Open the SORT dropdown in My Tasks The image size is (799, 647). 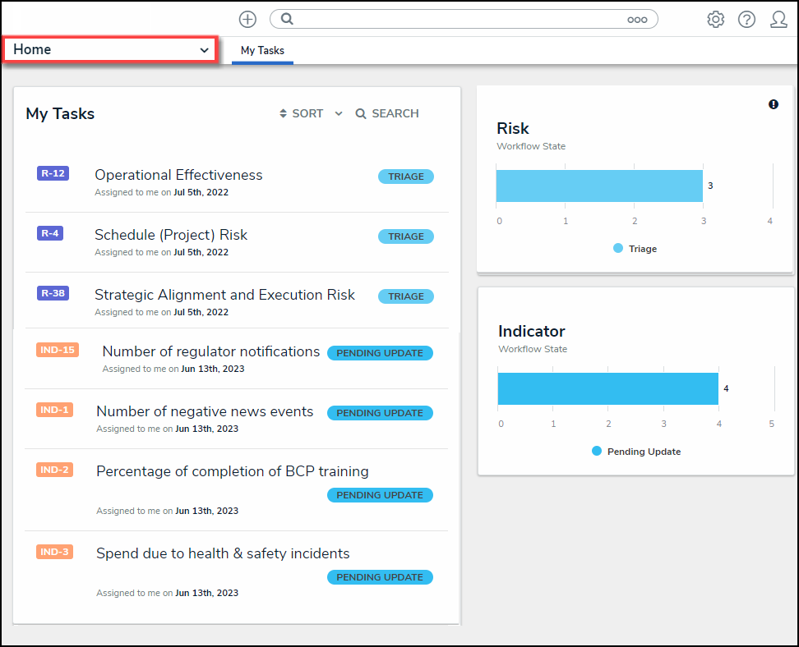[302, 113]
